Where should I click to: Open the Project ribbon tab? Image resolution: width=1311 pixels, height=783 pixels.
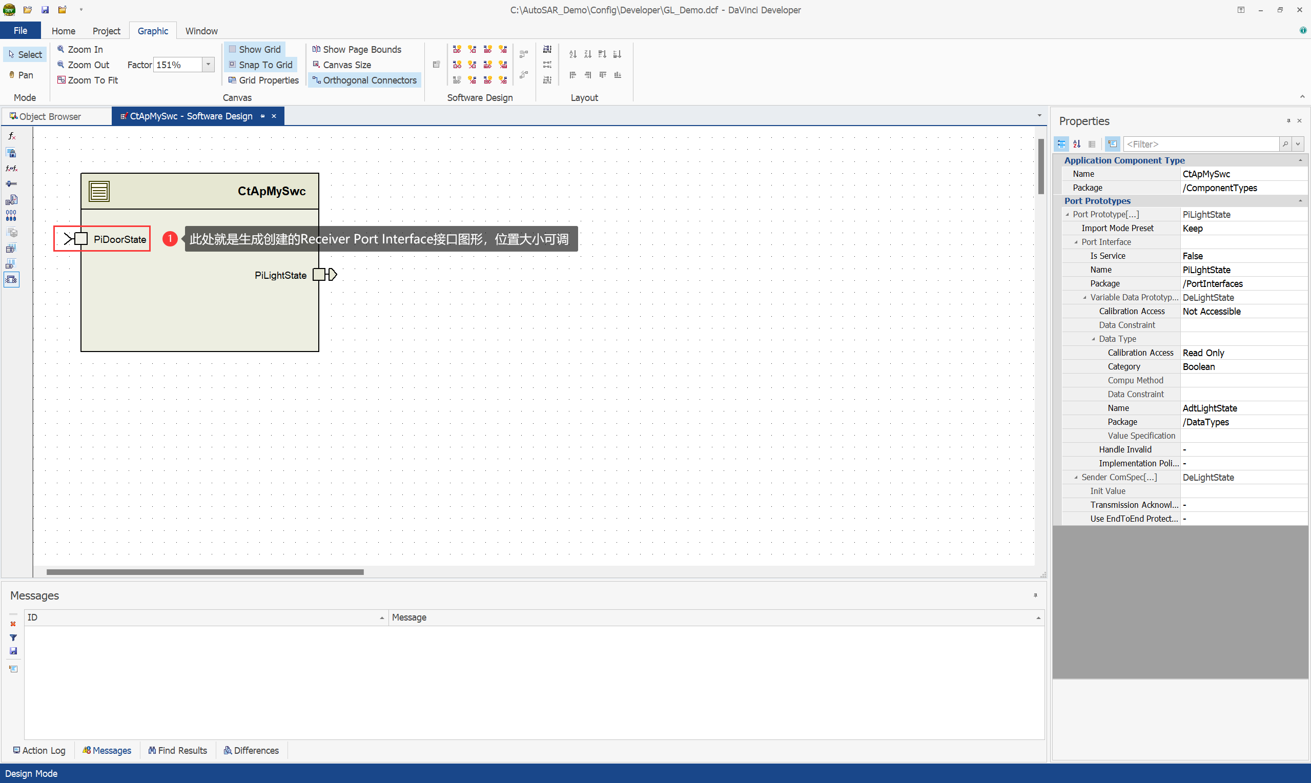(x=106, y=31)
